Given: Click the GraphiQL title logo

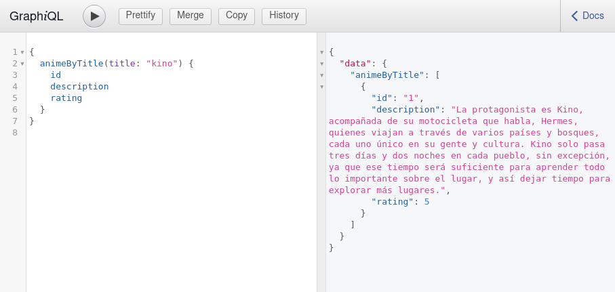Looking at the screenshot, I should click(x=37, y=16).
